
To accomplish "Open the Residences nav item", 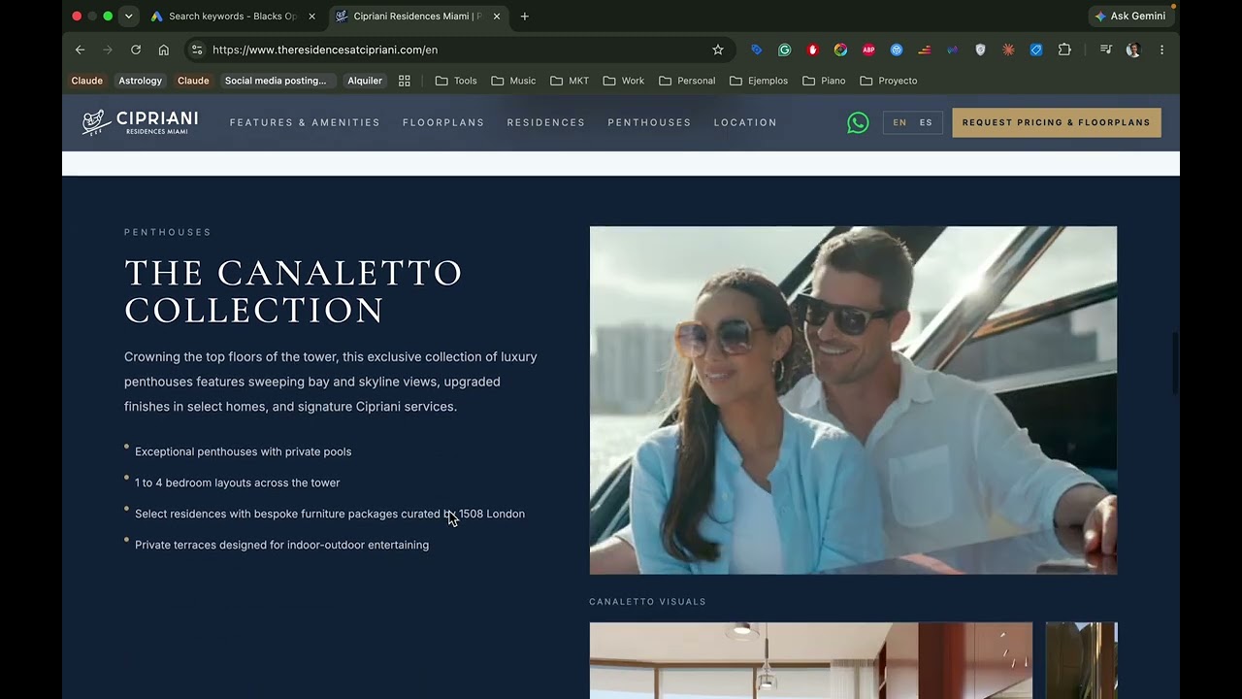I will click(x=546, y=122).
